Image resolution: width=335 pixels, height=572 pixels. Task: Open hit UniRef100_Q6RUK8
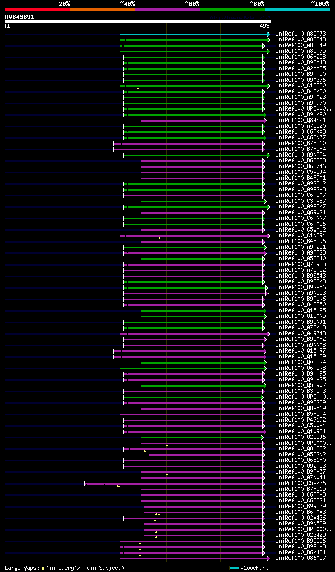[301, 368]
